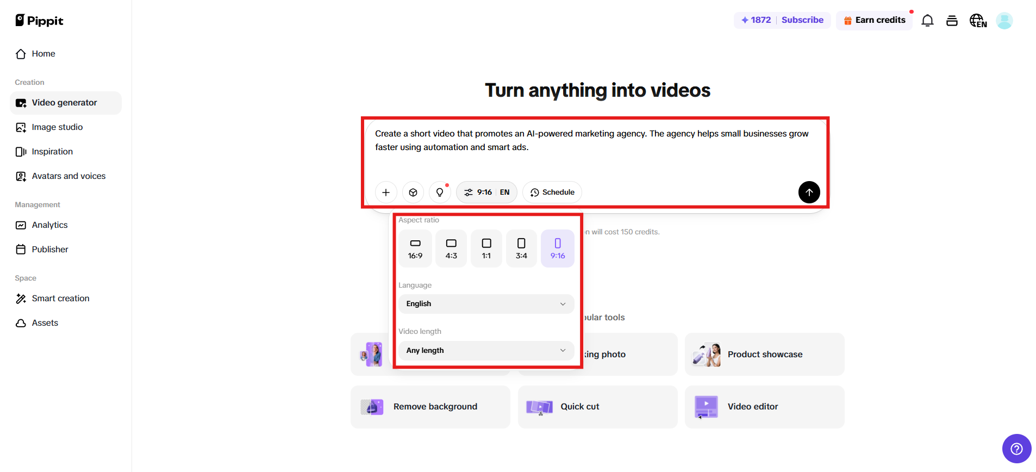The image size is (1036, 472).
Task: Click the Assets cloud icon
Action: [21, 323]
